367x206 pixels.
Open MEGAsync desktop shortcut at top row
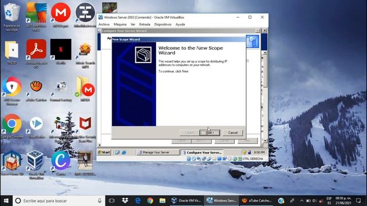click(x=61, y=15)
